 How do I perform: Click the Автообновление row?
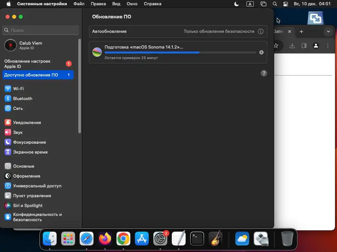[178, 31]
